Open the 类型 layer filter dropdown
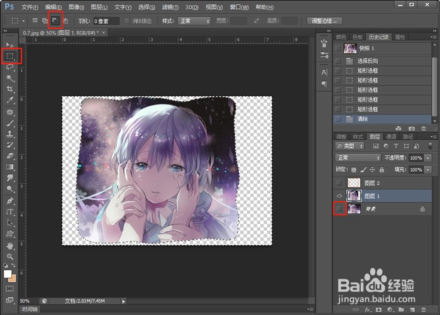This screenshot has width=440, height=315. click(x=349, y=146)
